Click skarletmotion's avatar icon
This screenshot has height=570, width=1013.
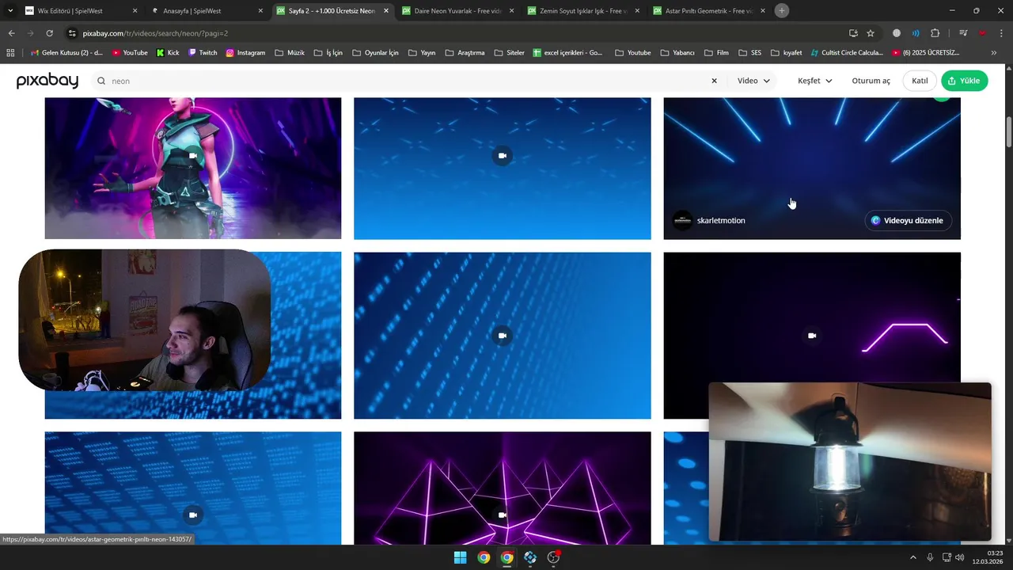pyautogui.click(x=682, y=220)
